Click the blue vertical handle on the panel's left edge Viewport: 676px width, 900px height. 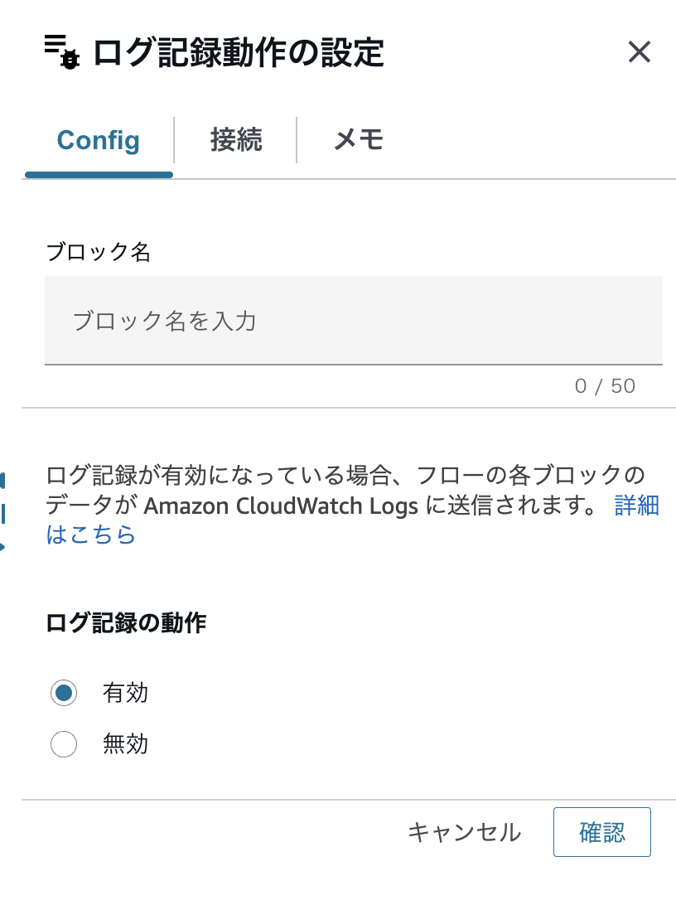[x=5, y=514]
